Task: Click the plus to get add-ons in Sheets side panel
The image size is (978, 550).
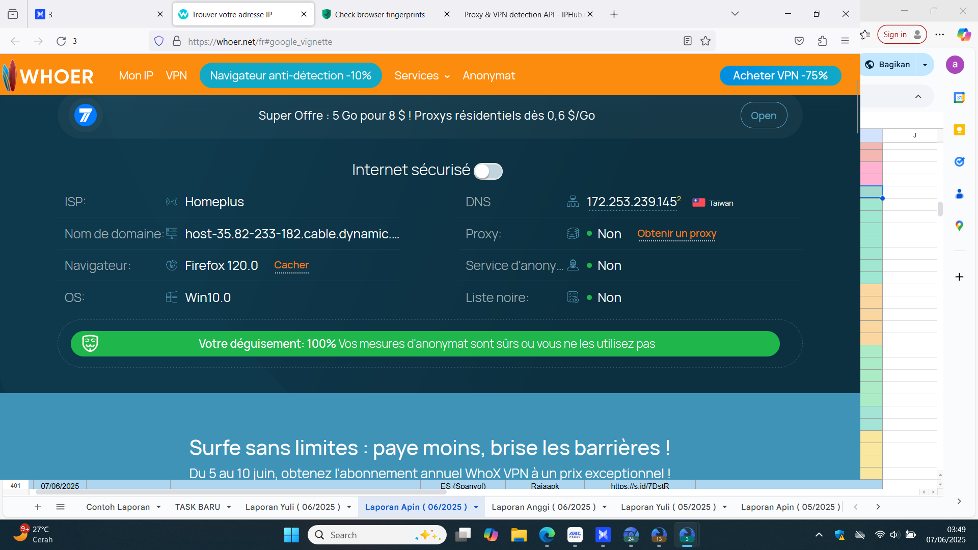Action: pos(959,277)
